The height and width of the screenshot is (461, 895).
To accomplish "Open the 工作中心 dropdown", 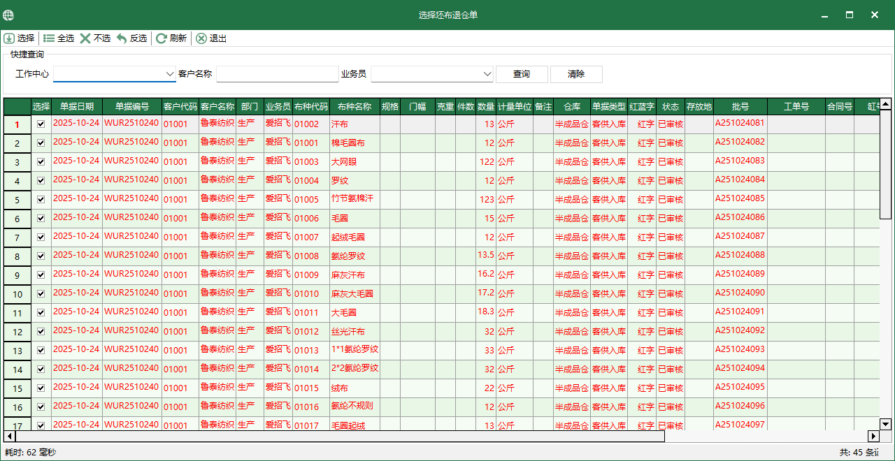I will 171,73.
